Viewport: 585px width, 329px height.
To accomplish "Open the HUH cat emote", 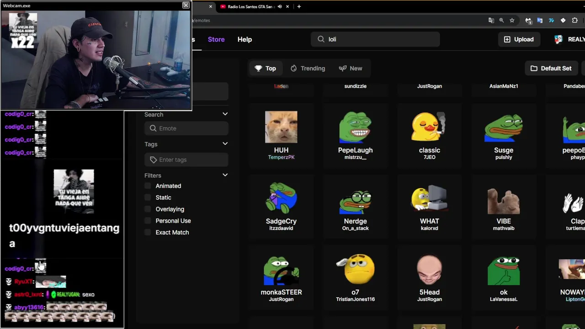I will point(281,127).
